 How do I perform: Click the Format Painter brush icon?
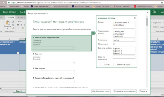tap(13, 28)
